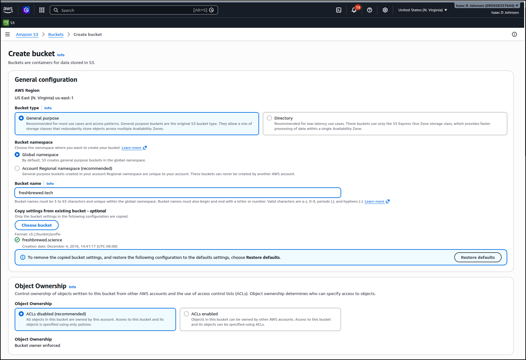The width and height of the screenshot is (526, 360).
Task: Open the info panel icon at right
Action: (x=514, y=34)
